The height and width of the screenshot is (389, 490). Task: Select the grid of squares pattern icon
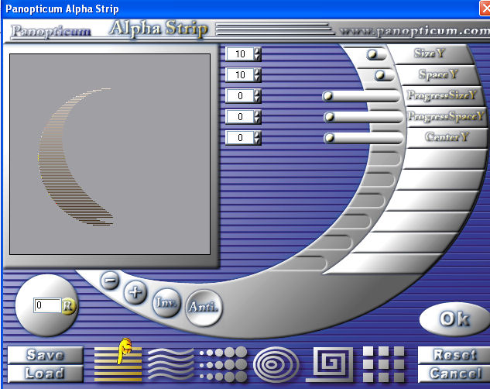[383, 364]
